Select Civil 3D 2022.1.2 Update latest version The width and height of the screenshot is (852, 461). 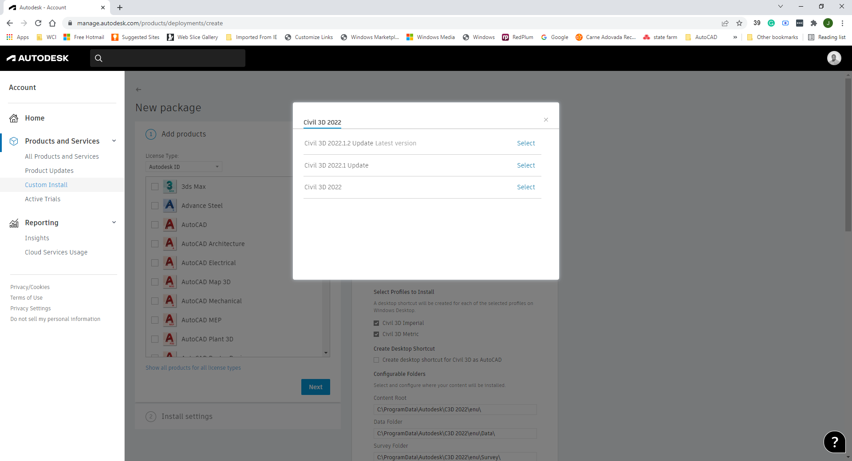(525, 143)
